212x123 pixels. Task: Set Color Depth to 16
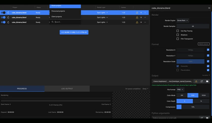coord(201,101)
